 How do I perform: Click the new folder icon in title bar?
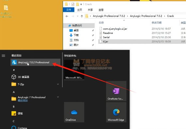pyautogui.click(x=77, y=4)
